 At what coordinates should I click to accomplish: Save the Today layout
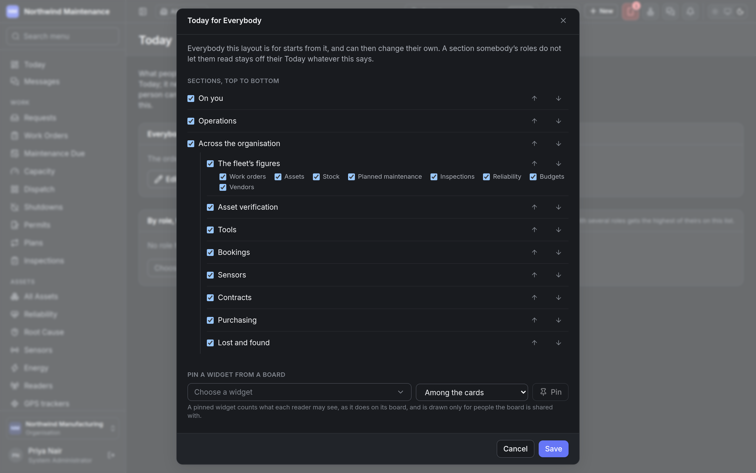tap(553, 449)
